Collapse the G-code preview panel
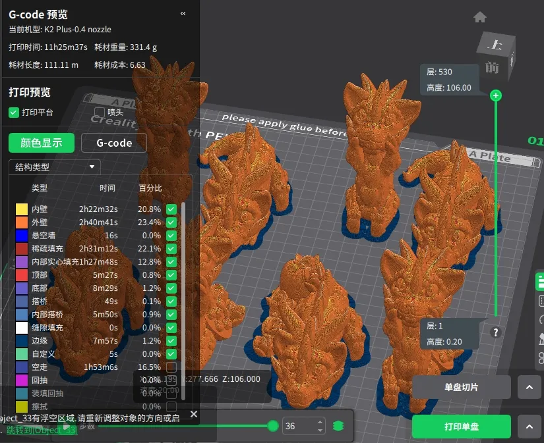 (x=183, y=14)
